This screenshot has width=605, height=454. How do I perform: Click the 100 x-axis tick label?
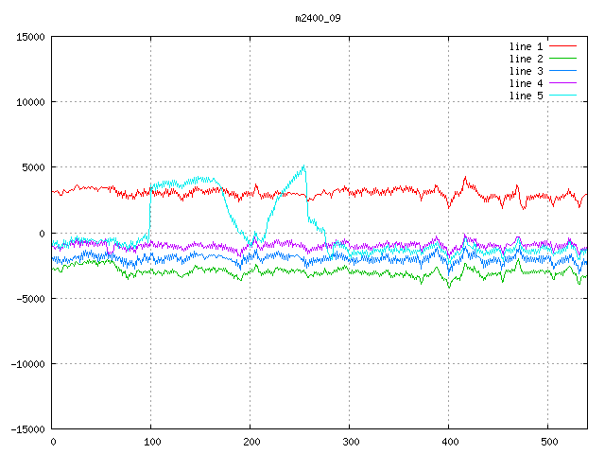click(x=151, y=442)
